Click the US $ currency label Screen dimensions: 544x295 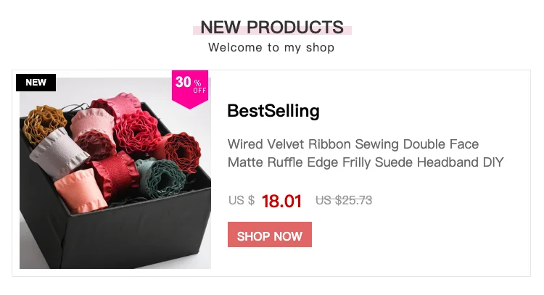[x=242, y=200]
